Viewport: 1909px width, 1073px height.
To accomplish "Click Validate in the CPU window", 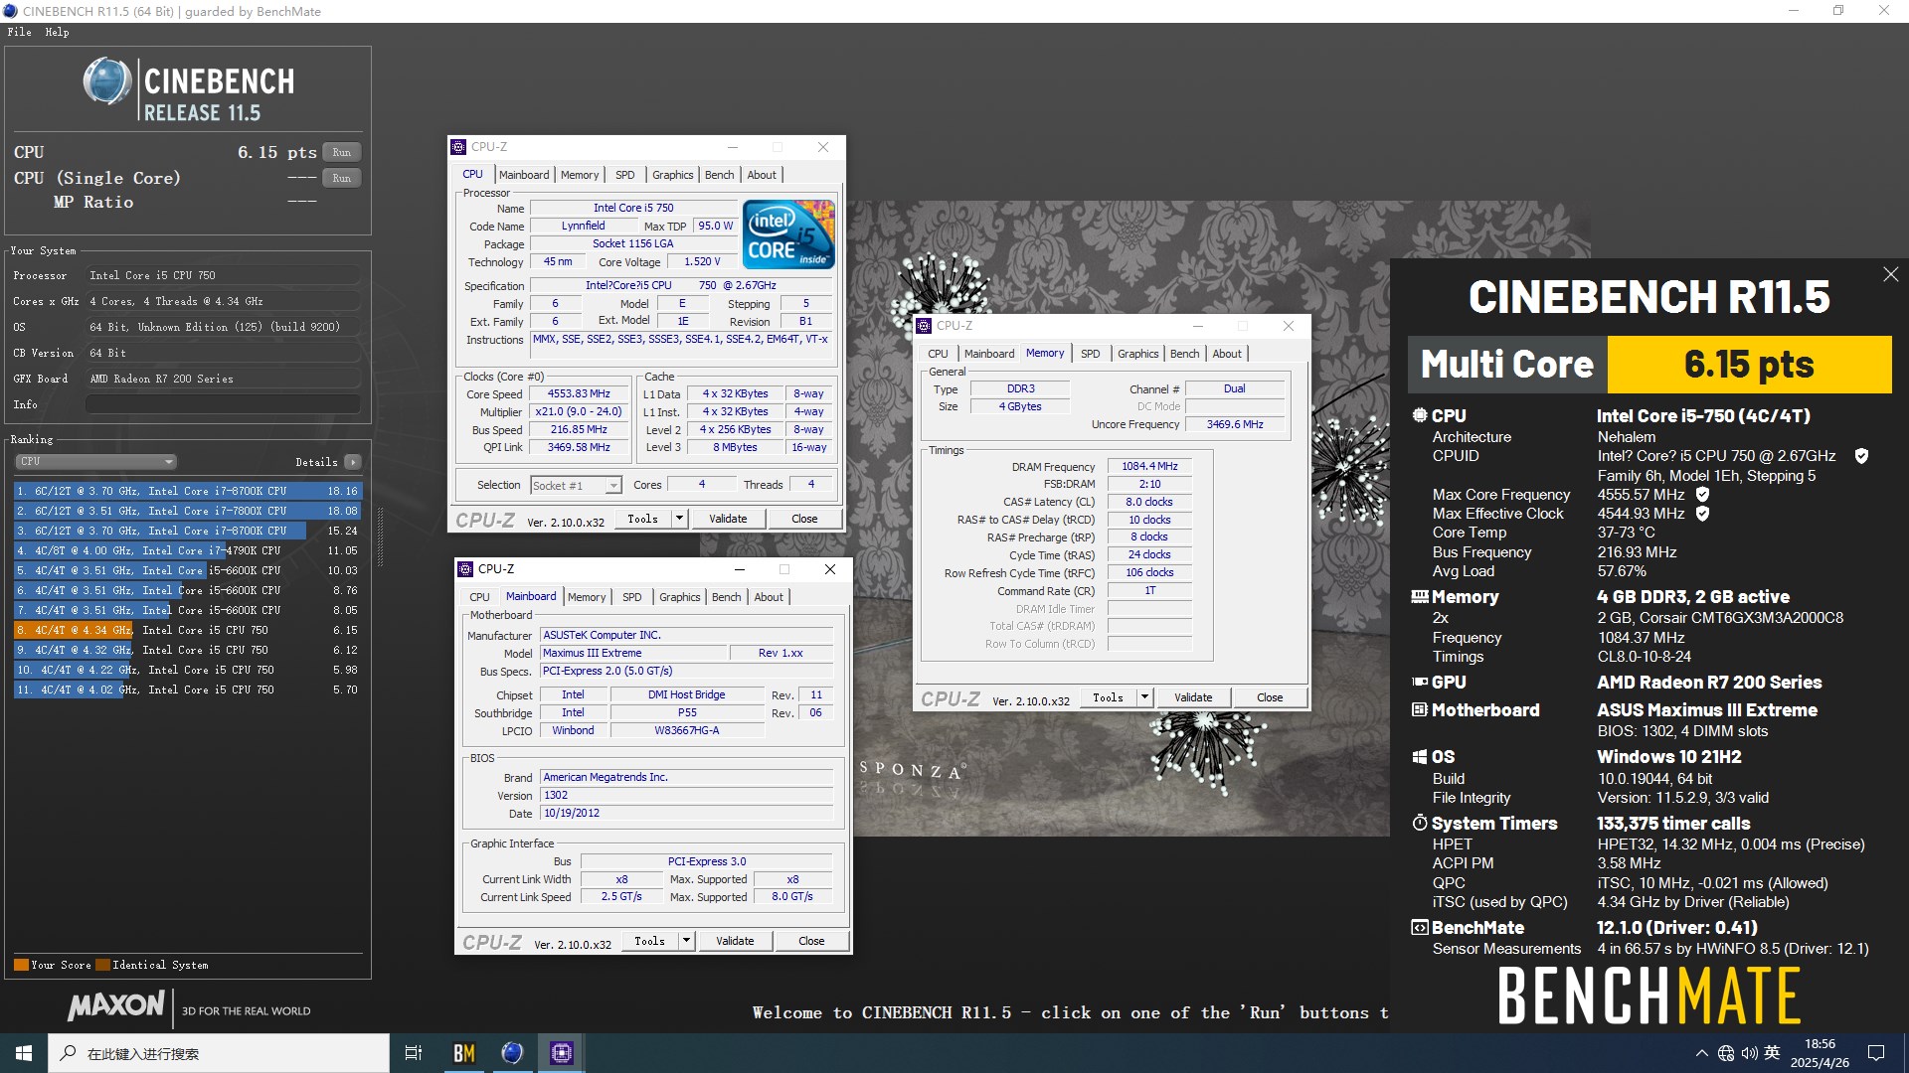I will click(x=728, y=519).
